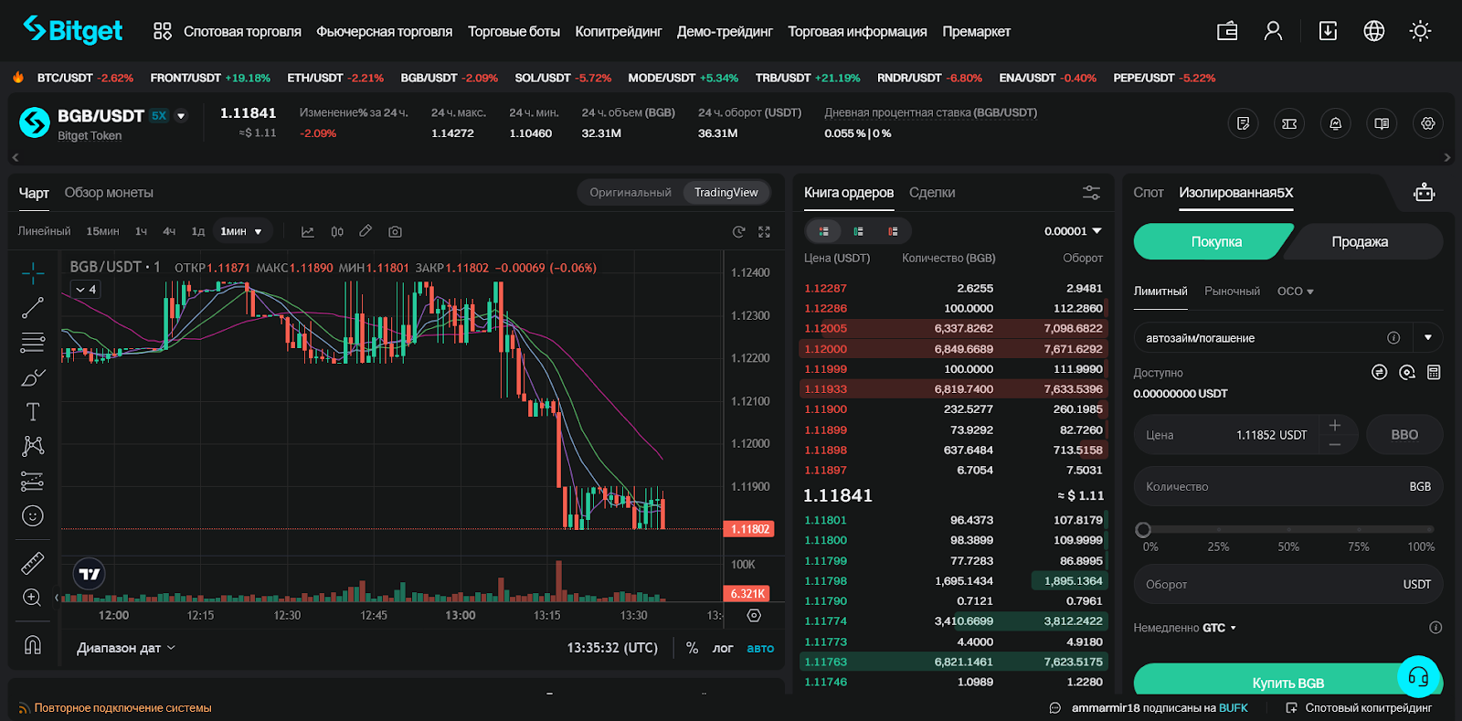Open Копитрейдинг menu

coord(619,31)
